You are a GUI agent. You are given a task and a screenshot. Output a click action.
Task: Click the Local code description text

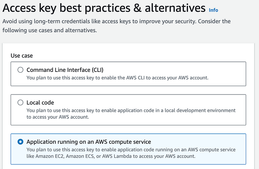point(131,114)
